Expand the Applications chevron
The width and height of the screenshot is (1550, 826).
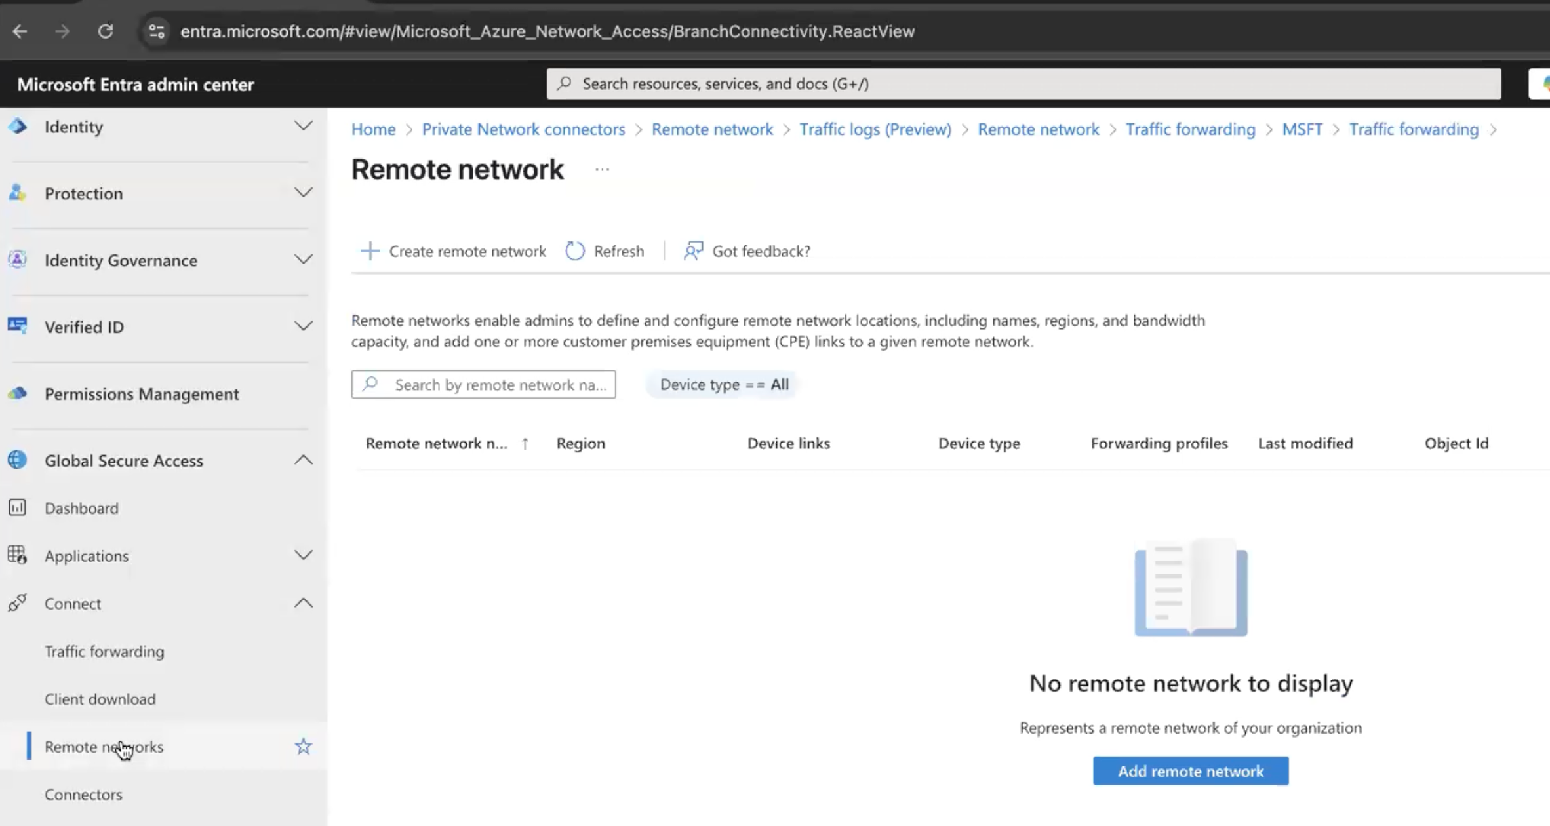(x=303, y=555)
